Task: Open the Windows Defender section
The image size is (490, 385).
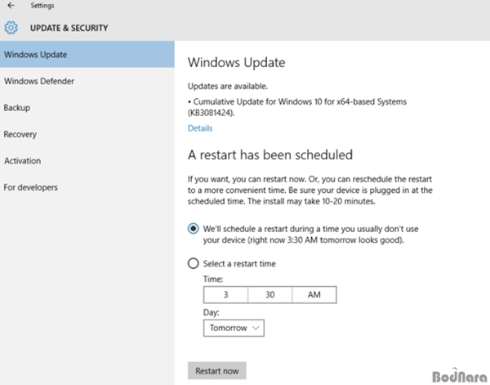Action: pyautogui.click(x=87, y=81)
